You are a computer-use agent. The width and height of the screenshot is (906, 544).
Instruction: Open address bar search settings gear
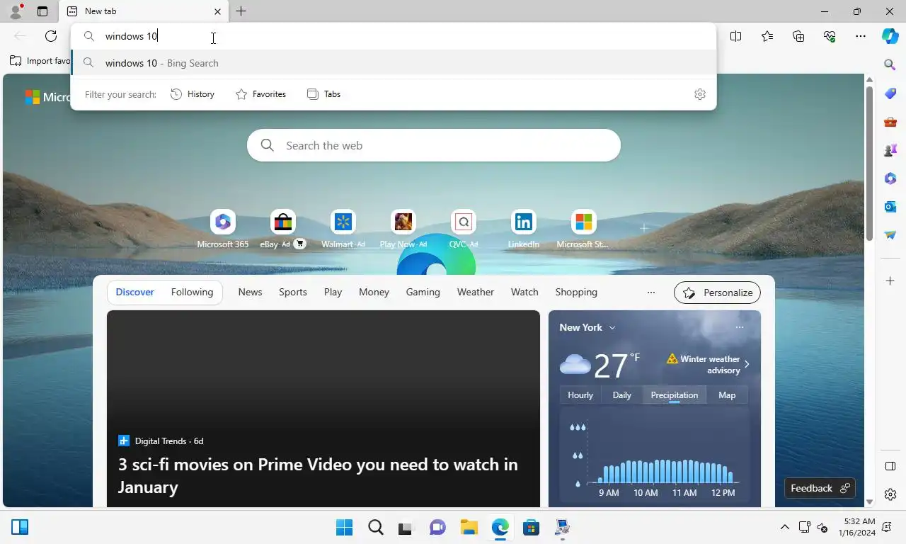700,94
